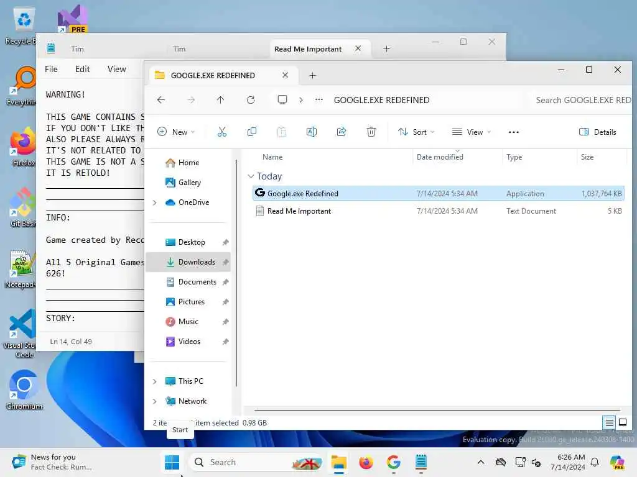Select the GOOGLE.EXE REDEFINED Explorer tab
Viewport: 637px width, 477px height.
(213, 75)
